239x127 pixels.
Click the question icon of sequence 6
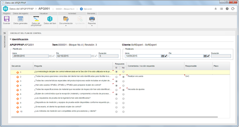(17, 94)
